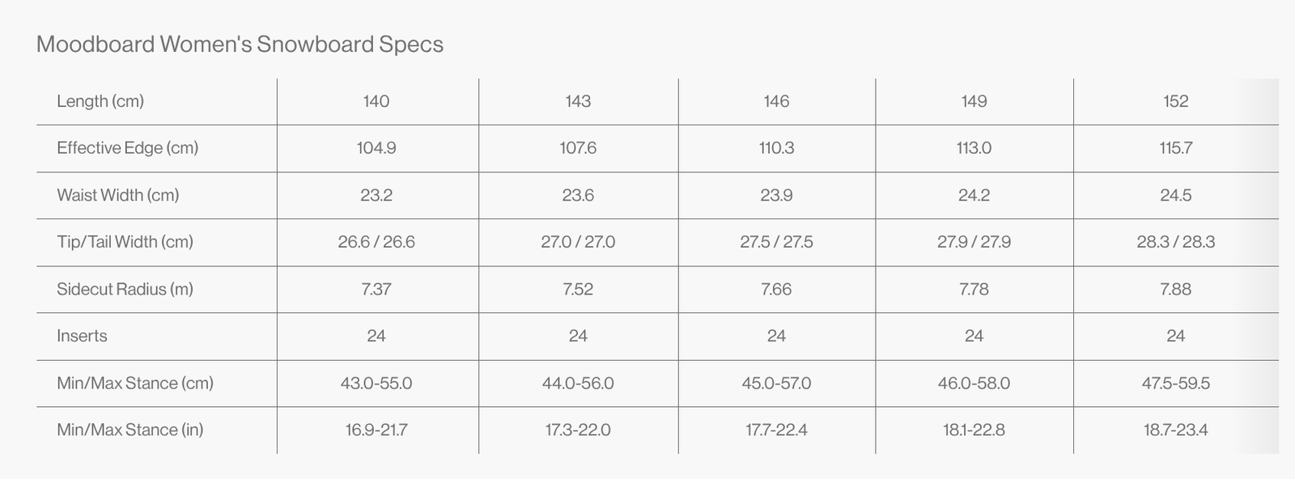Select the 140 length cell

coord(376,101)
